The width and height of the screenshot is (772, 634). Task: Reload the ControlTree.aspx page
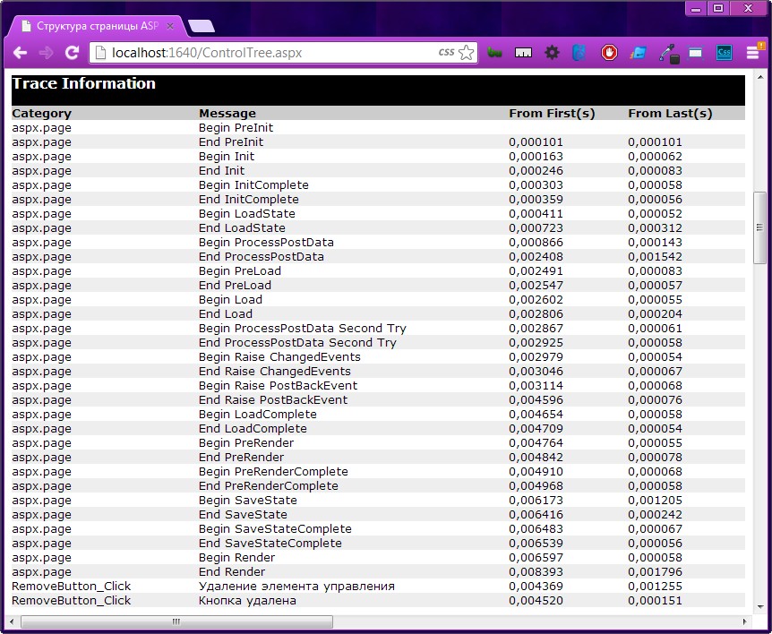pos(73,53)
